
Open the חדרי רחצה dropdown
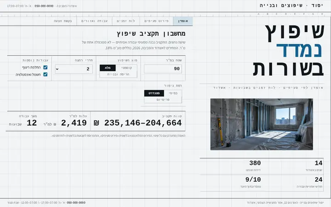74,69
